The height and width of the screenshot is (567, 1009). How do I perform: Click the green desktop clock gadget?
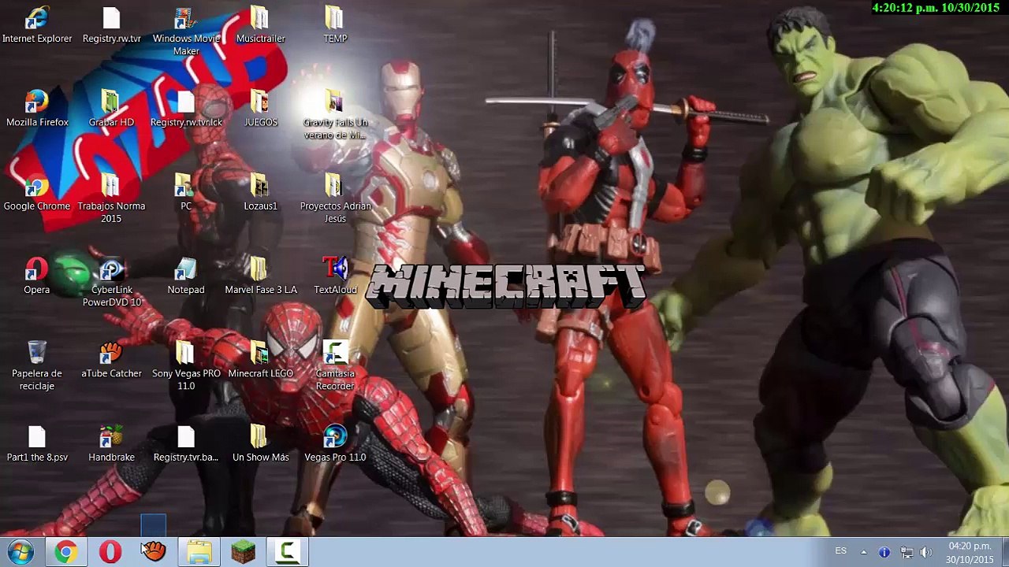[x=936, y=8]
